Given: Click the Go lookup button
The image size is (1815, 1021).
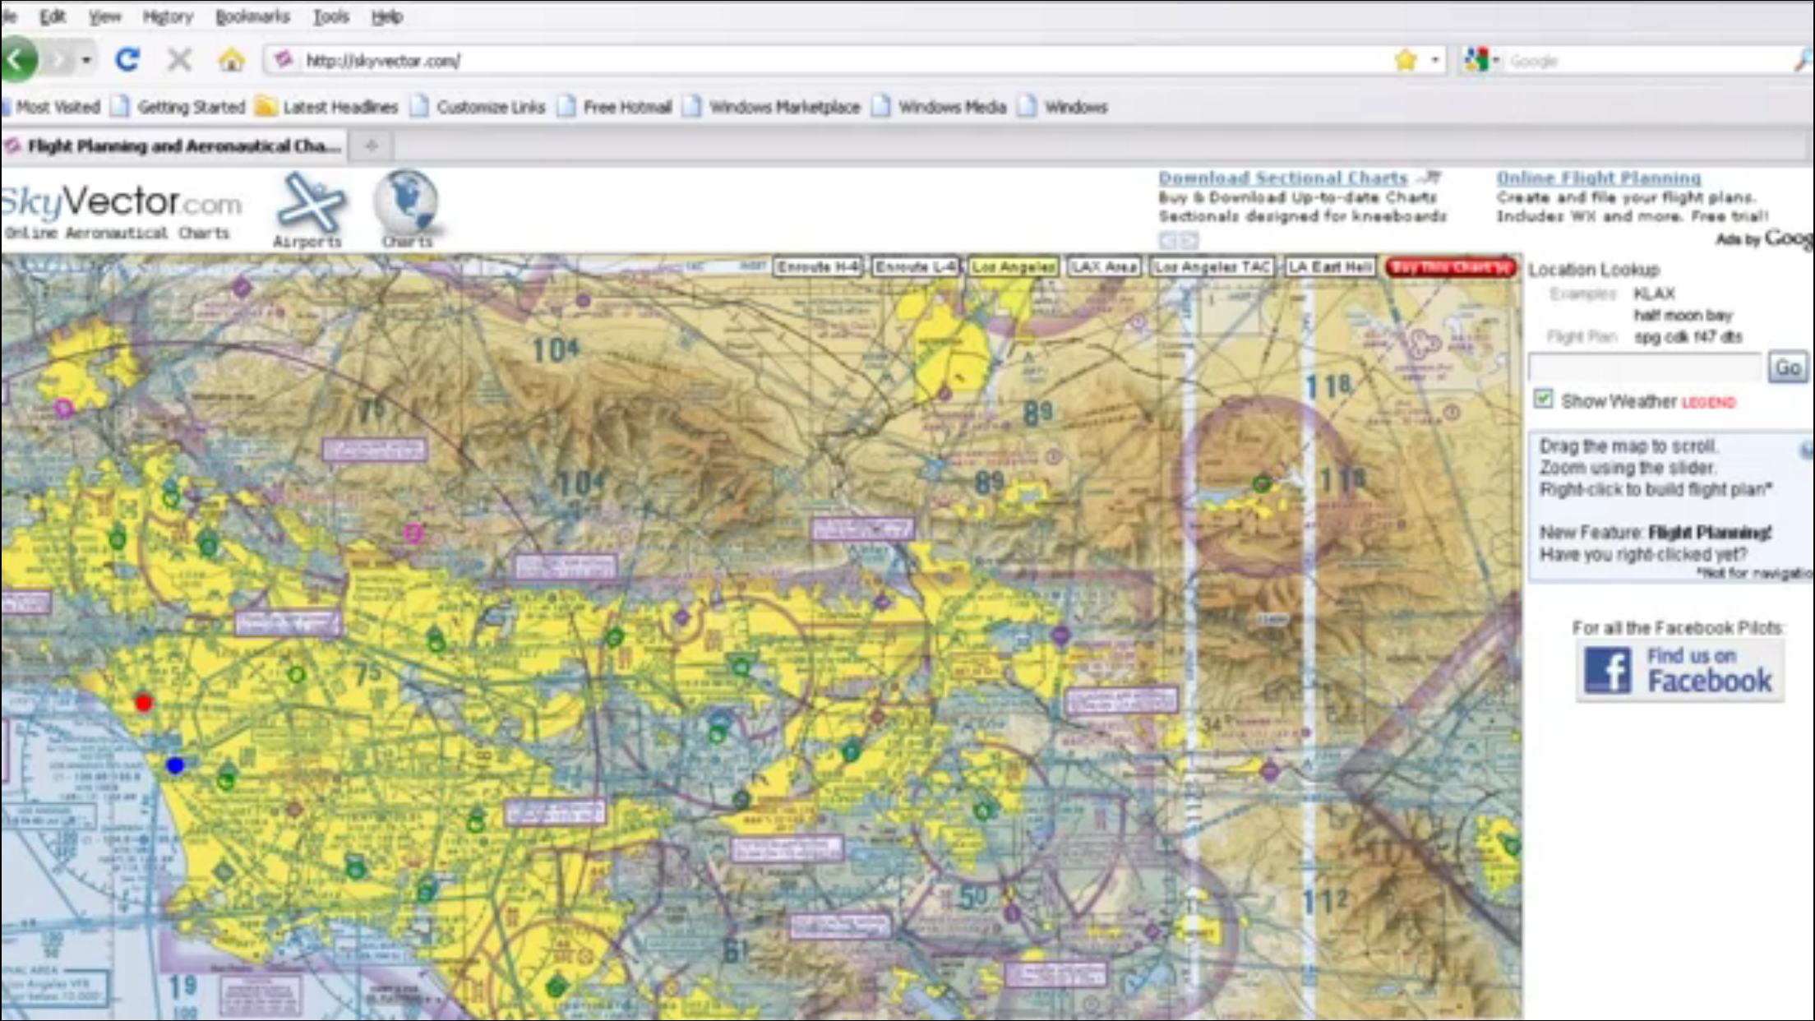Looking at the screenshot, I should 1788,367.
